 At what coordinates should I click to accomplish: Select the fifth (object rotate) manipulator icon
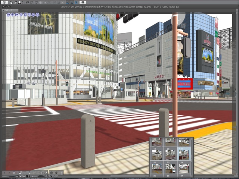25,15
